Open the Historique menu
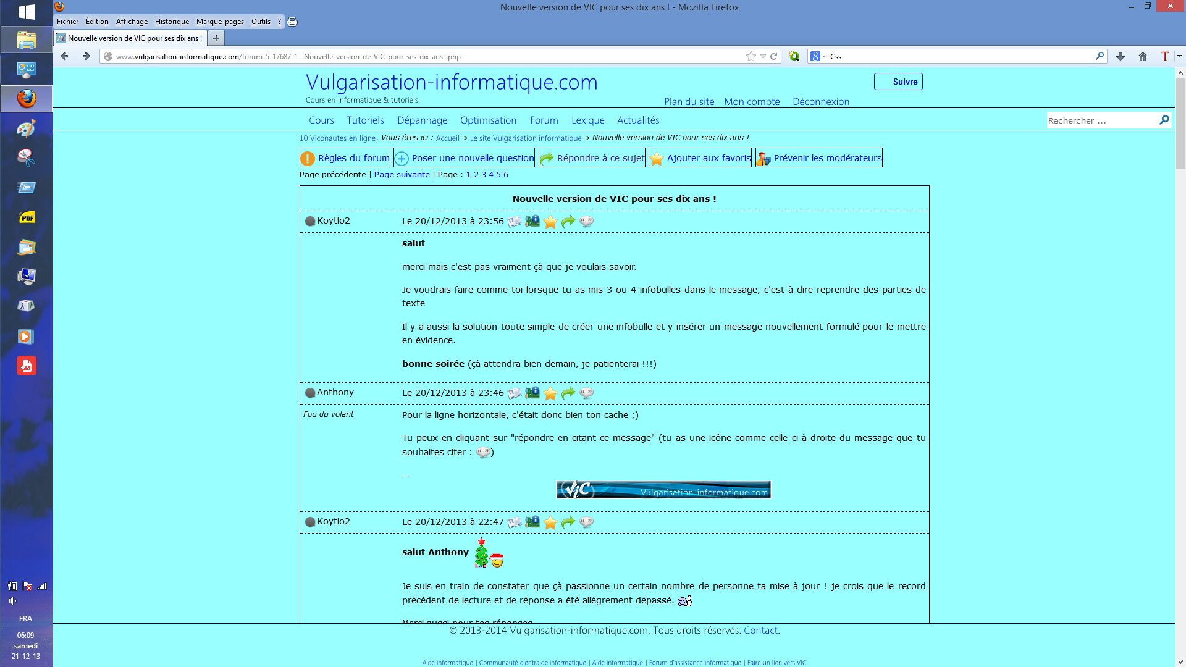1186x667 pixels. 172,22
